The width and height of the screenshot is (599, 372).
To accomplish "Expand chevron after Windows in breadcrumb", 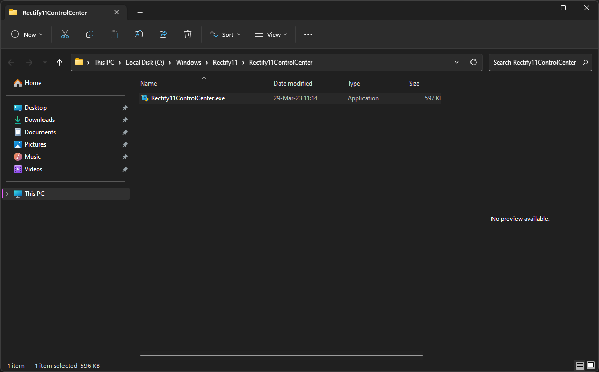I will [207, 63].
